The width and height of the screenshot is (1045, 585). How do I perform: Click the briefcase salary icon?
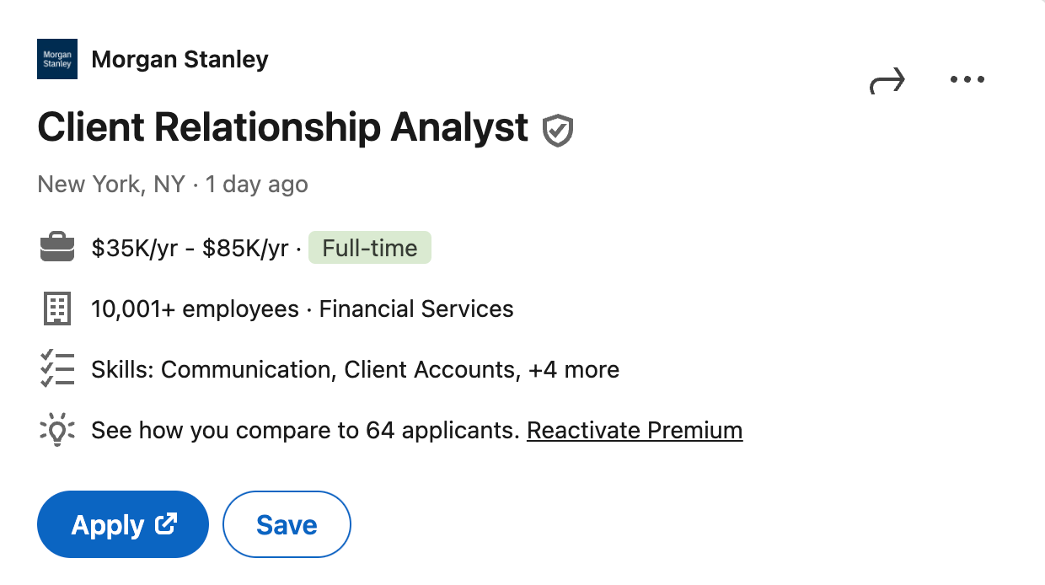point(57,248)
